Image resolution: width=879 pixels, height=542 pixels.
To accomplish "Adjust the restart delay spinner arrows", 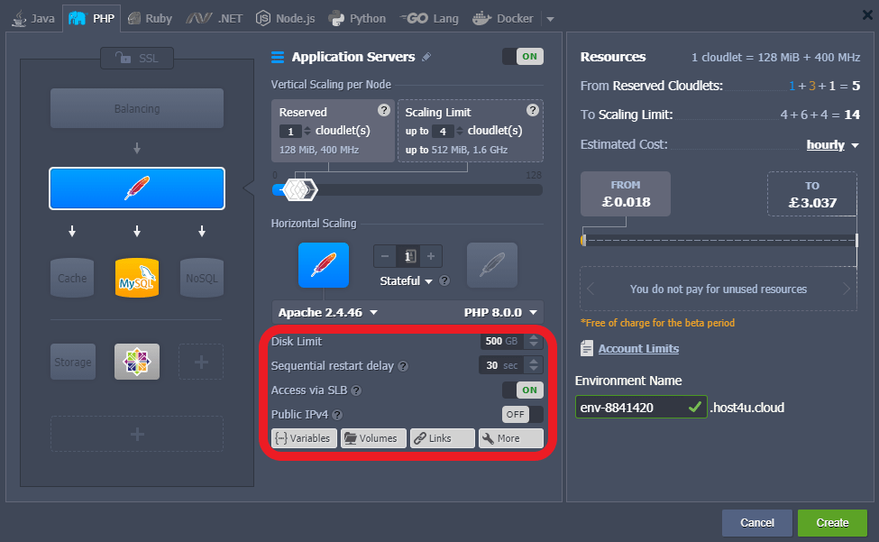I will tap(534, 365).
